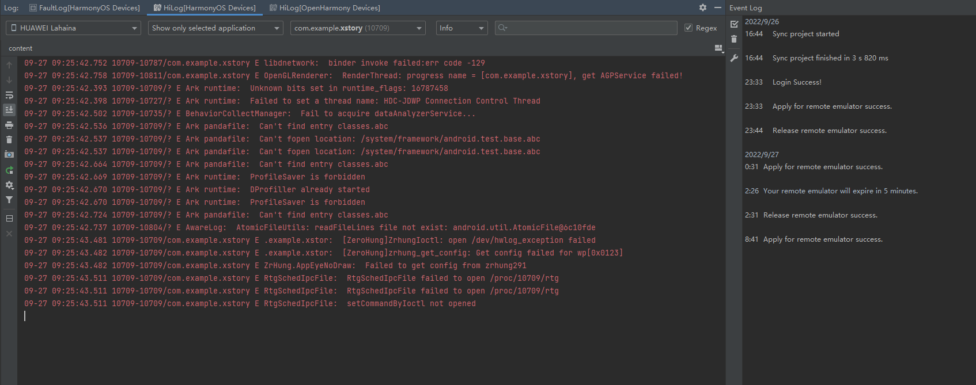The height and width of the screenshot is (385, 976).
Task: Open the HiLog[OpenHarmony Devices] tab
Action: click(x=325, y=7)
